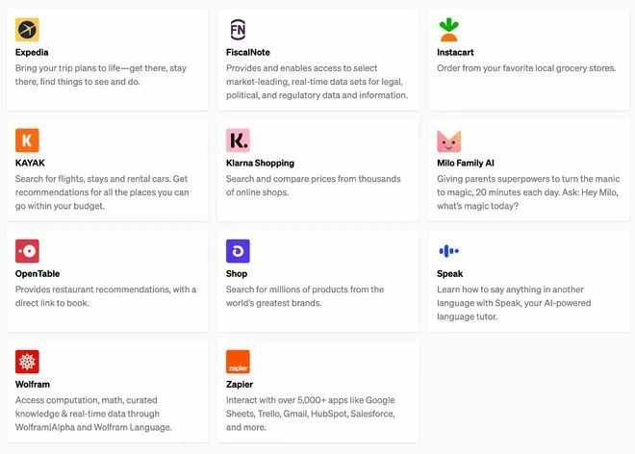Select the FiscalNote FN logo icon
Screen dimensions: 635x454
click(x=238, y=30)
